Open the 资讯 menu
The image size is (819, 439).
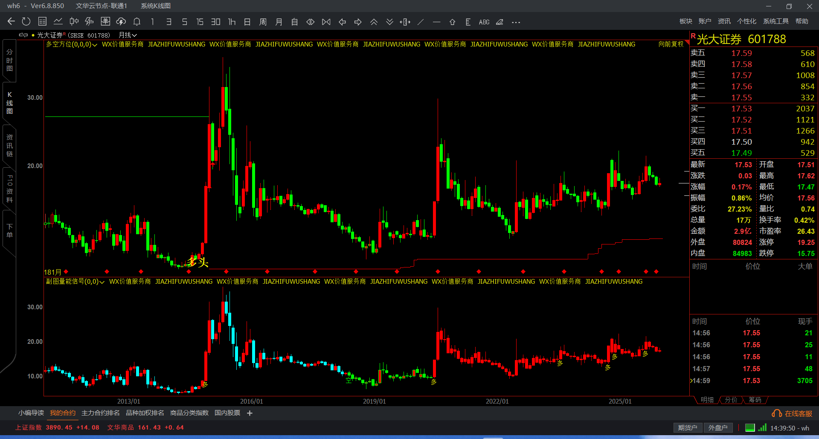click(724, 21)
